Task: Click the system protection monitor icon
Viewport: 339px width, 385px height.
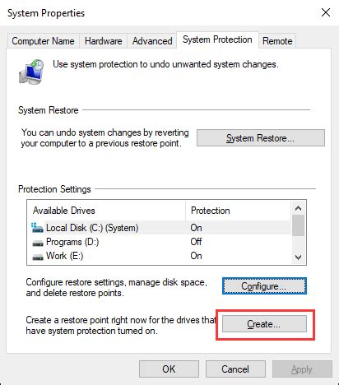Action: click(x=31, y=72)
